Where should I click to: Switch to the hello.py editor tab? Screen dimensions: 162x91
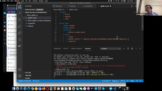tap(73, 6)
